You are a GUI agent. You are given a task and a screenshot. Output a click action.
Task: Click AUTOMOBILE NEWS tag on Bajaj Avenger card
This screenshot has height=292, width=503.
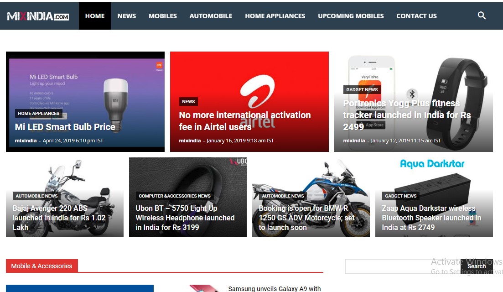tap(36, 196)
